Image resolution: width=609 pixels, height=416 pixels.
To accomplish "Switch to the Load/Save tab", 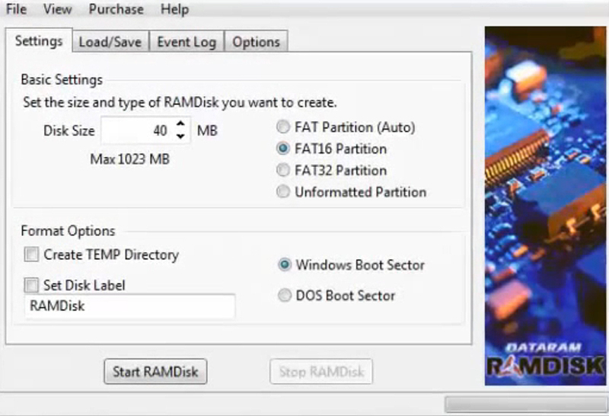I will tap(110, 42).
